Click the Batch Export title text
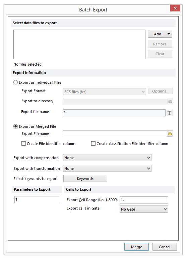 93,10
